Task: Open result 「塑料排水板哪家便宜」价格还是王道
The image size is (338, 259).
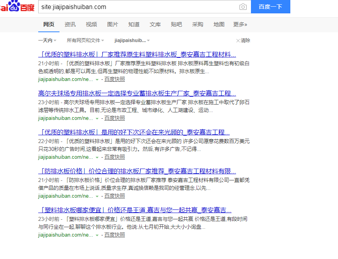Action: 135,210
